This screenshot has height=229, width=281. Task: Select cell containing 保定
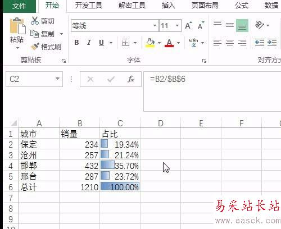pyautogui.click(x=39, y=144)
